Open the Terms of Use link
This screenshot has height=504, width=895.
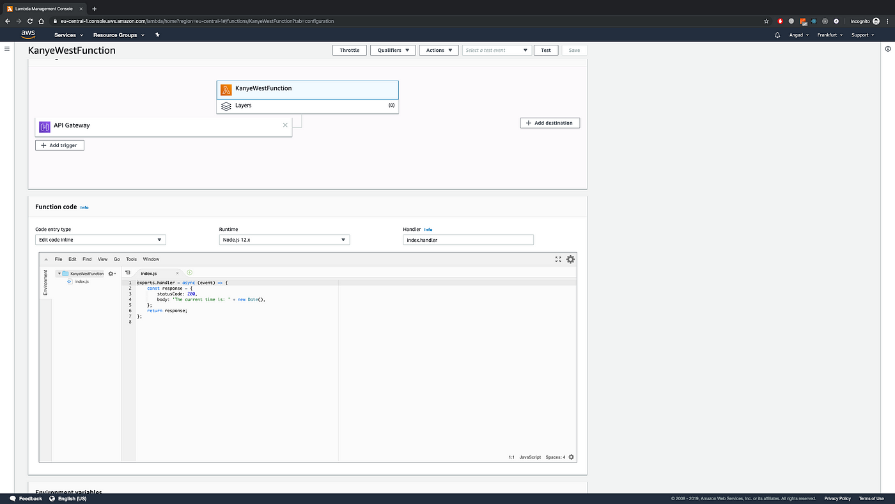coord(871,499)
